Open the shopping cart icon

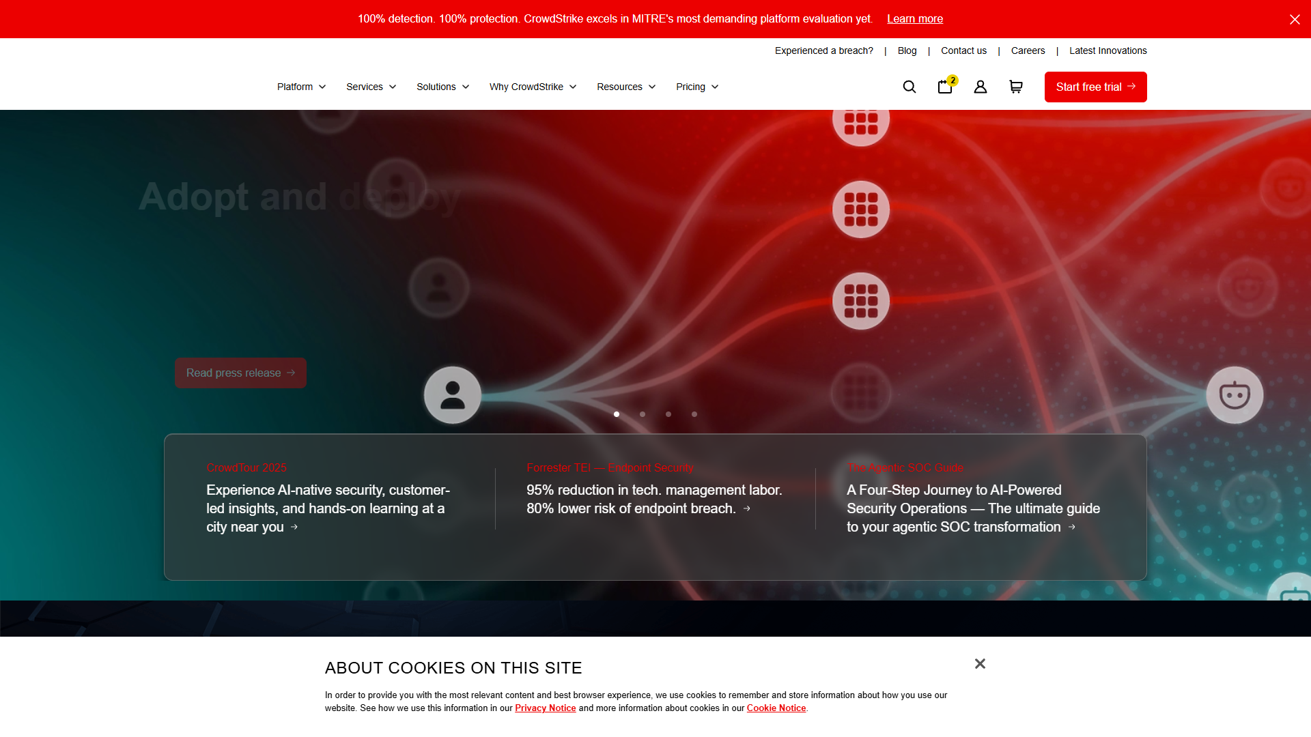point(1016,87)
